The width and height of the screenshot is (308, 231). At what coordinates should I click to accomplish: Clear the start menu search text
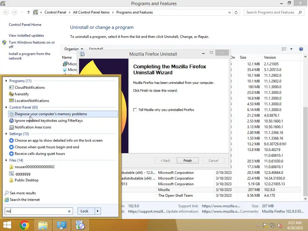(69, 211)
